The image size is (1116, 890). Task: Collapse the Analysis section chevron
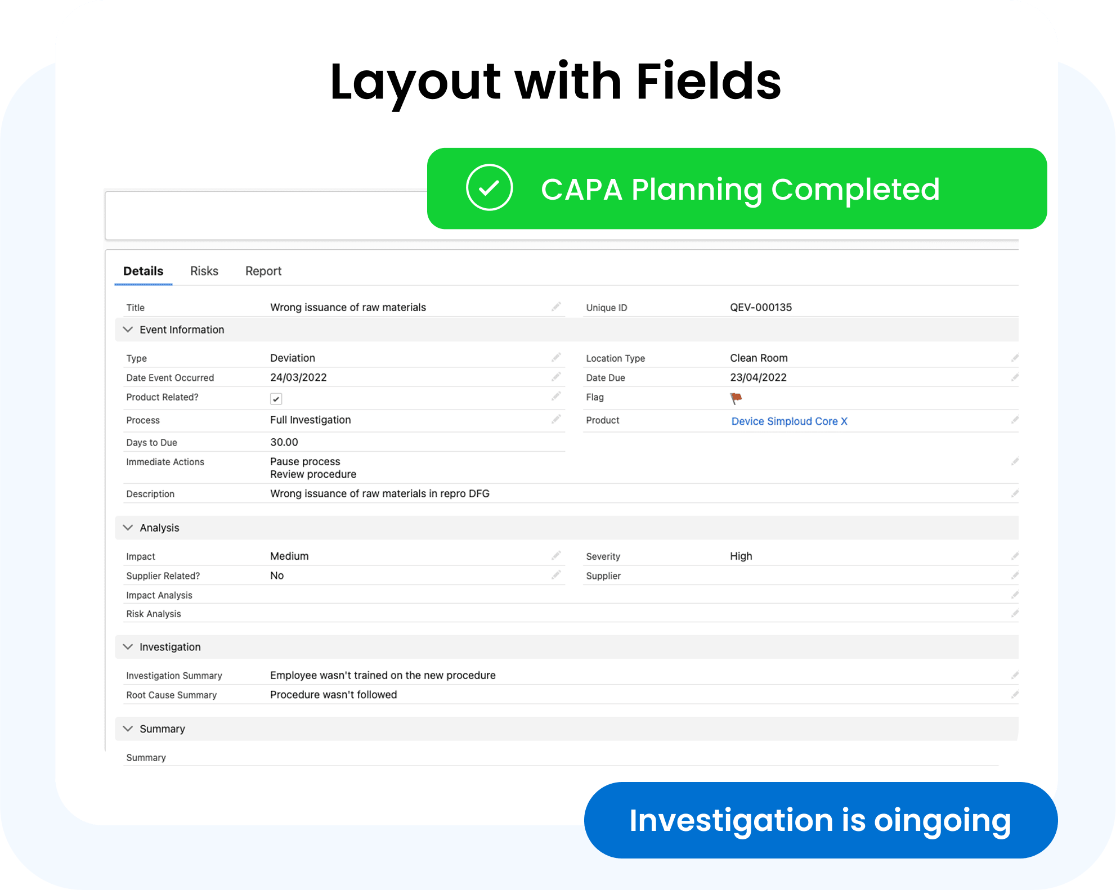click(128, 528)
